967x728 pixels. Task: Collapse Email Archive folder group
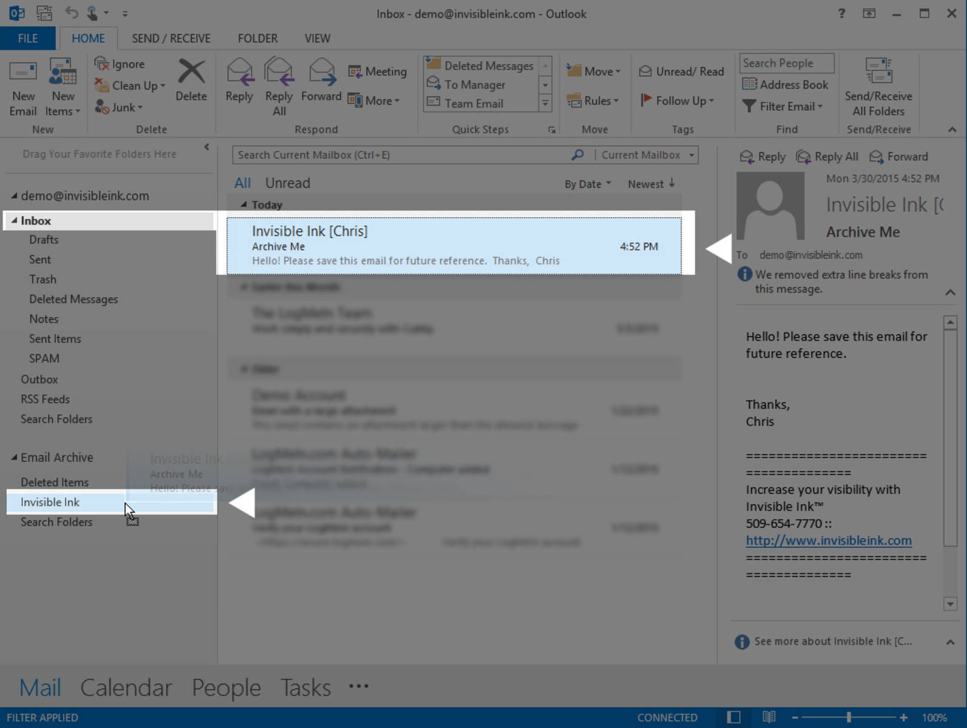pyautogui.click(x=14, y=457)
